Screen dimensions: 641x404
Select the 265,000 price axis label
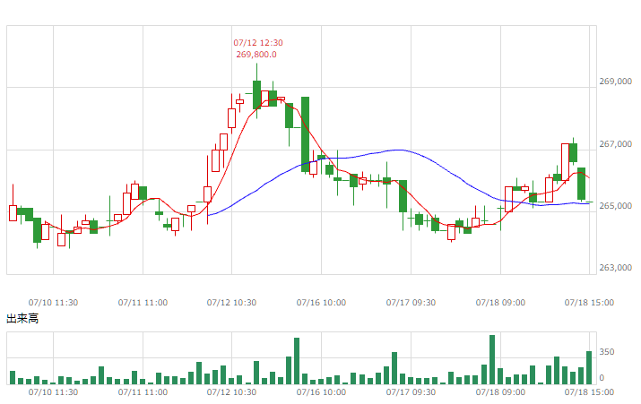(x=615, y=205)
